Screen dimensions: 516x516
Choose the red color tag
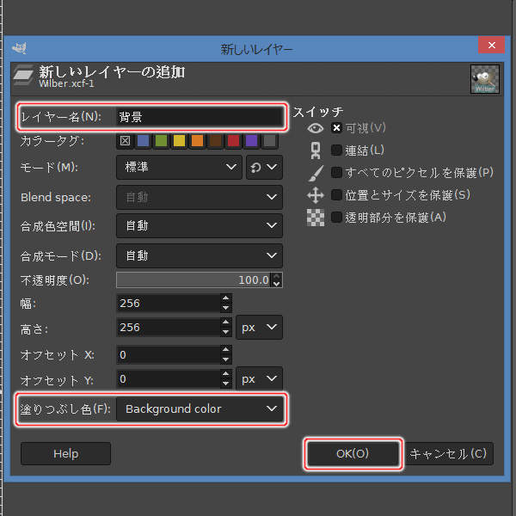point(233,141)
